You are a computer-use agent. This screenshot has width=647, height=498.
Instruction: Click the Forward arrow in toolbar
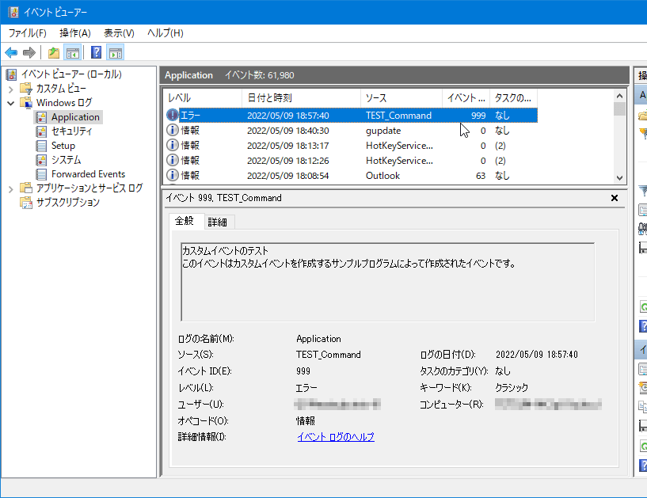click(x=29, y=53)
